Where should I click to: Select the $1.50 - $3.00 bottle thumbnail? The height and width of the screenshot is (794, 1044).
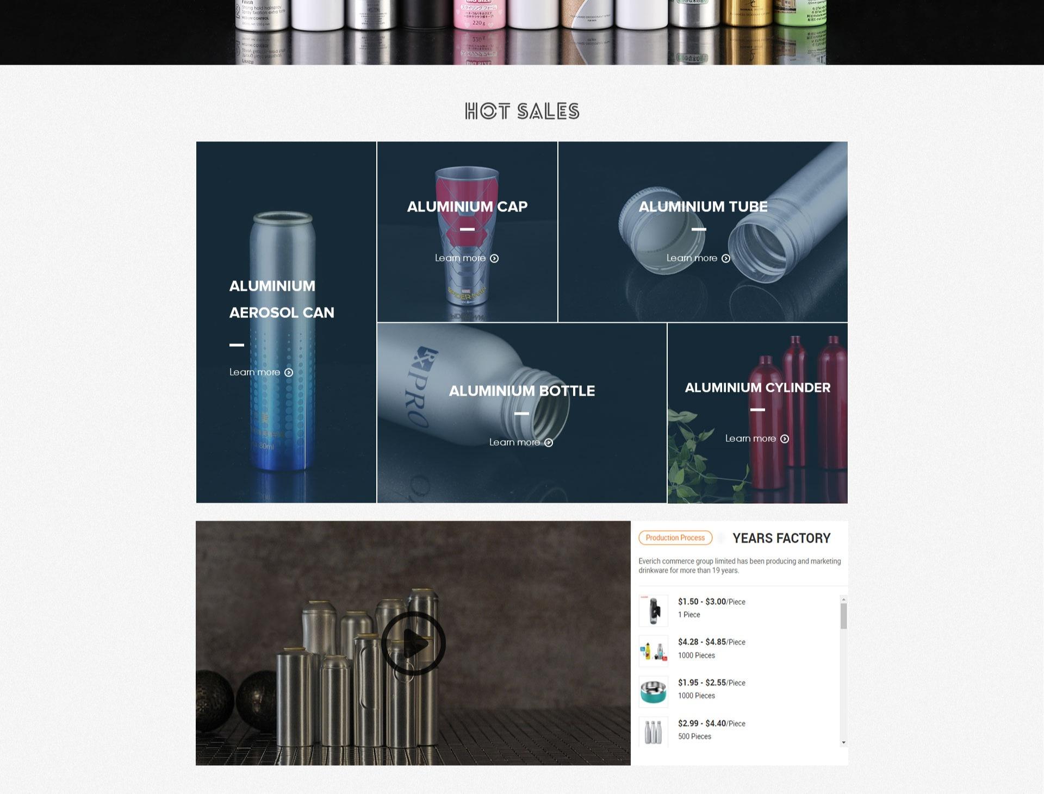pyautogui.click(x=653, y=610)
